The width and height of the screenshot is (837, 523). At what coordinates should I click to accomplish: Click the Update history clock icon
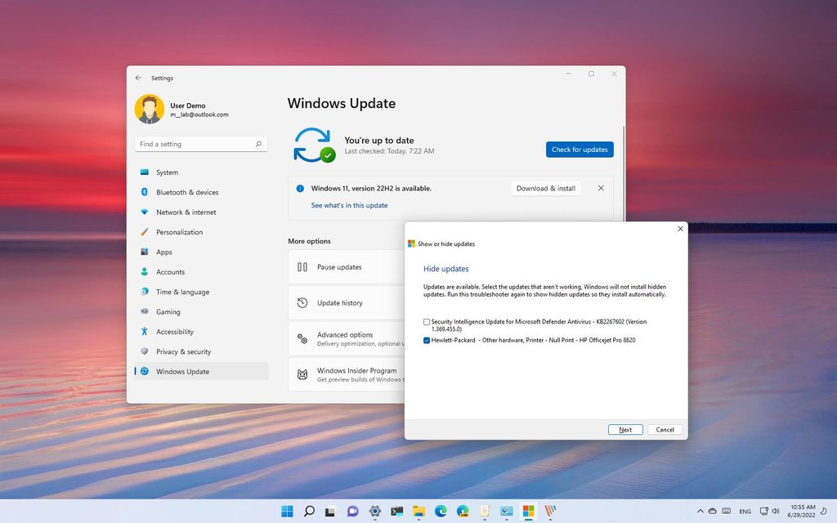click(x=303, y=302)
